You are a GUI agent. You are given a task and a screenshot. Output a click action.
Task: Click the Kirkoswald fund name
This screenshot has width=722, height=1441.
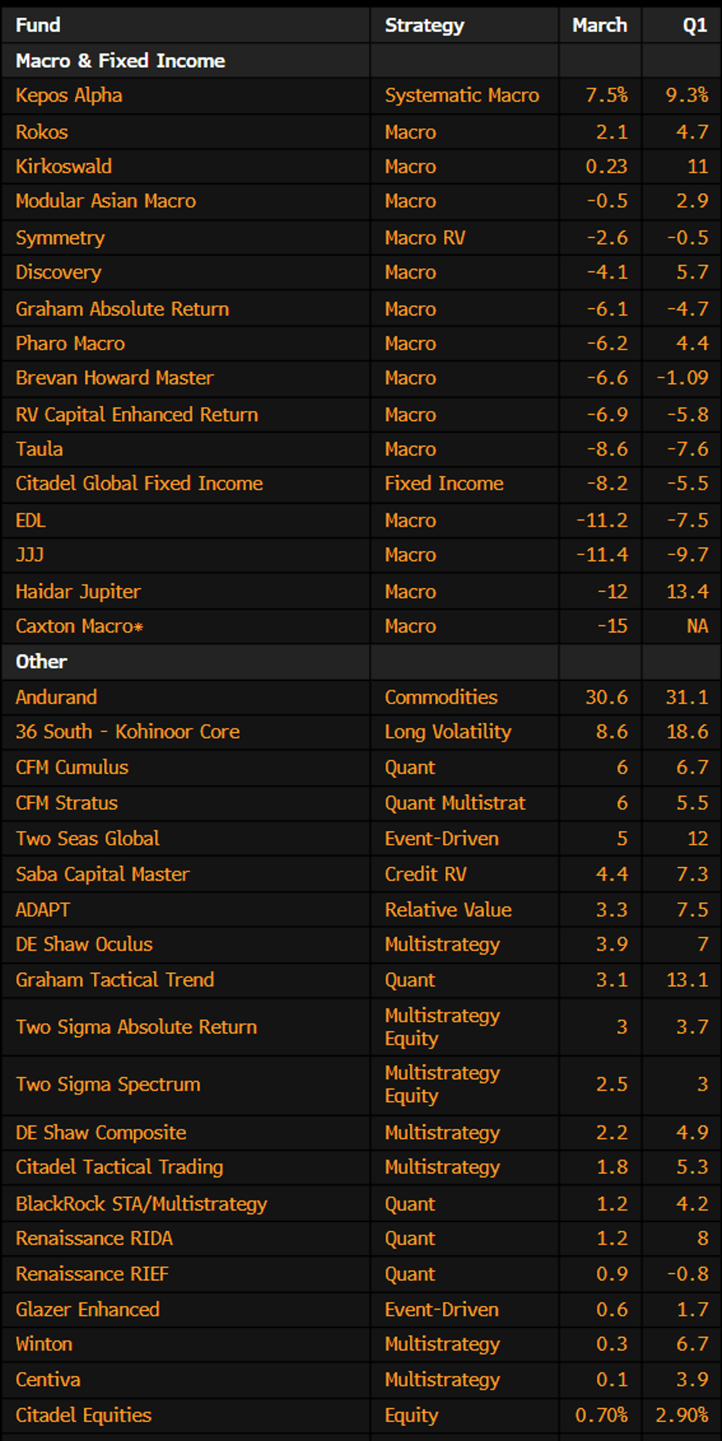tap(64, 166)
